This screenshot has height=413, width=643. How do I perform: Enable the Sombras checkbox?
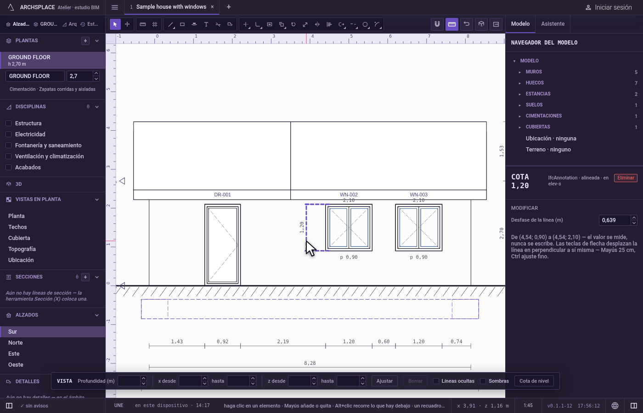click(483, 381)
